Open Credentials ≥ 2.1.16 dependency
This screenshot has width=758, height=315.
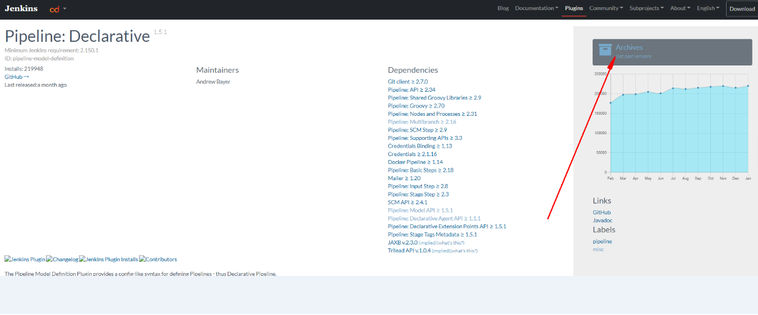[412, 154]
